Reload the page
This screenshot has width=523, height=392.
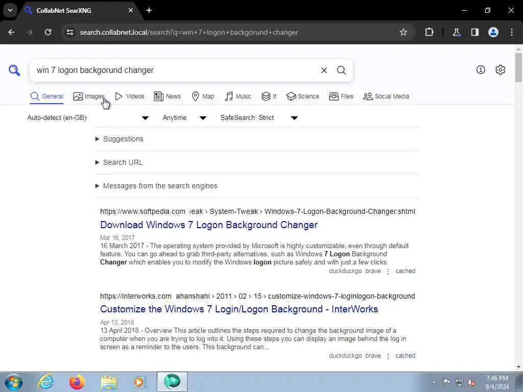(x=48, y=32)
